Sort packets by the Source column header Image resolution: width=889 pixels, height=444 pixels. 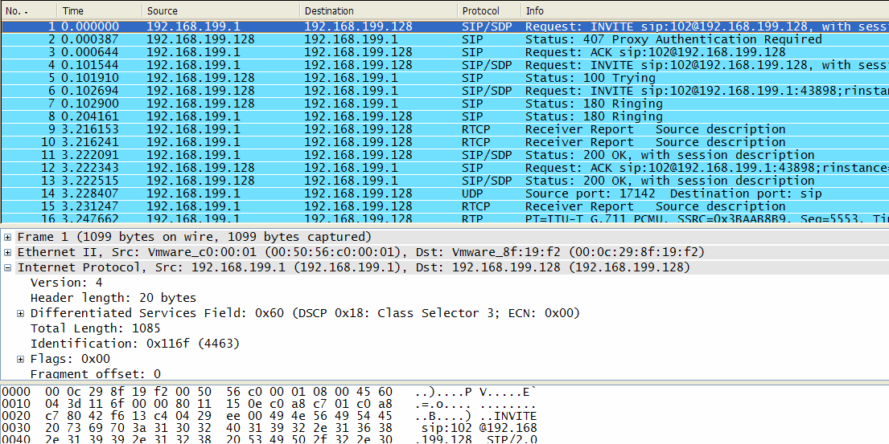221,10
